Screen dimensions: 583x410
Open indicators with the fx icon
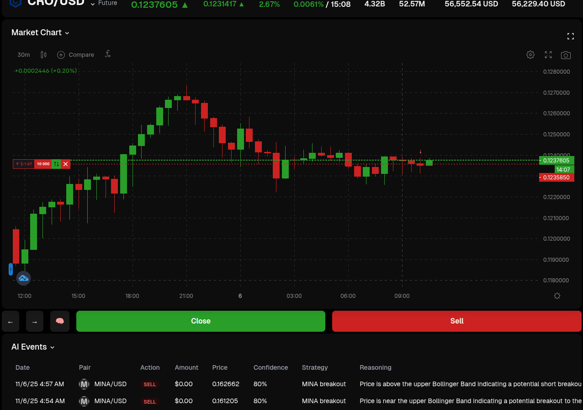(x=108, y=54)
